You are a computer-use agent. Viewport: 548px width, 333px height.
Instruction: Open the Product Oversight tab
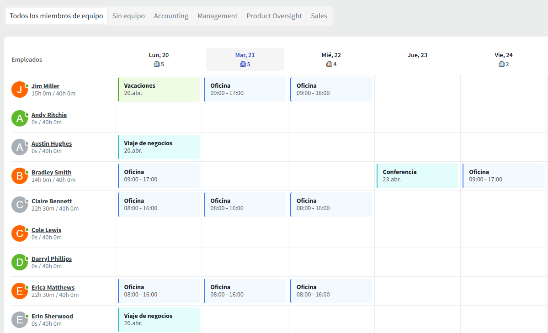click(x=274, y=16)
